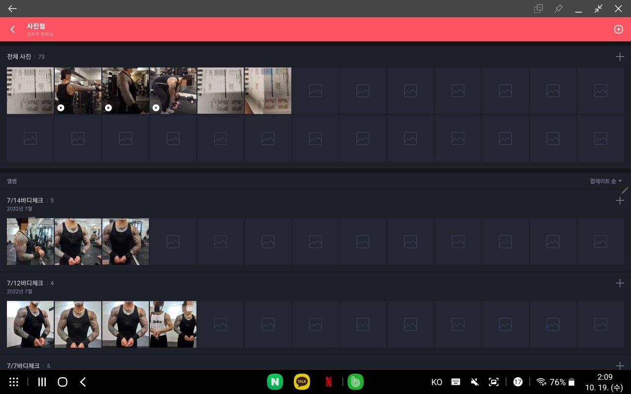Tap the back arrow beside 사진첩 title
631x394 pixels.
coord(13,30)
